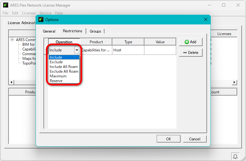Select the License Administ tab in main window

pyautogui.click(x=22, y=23)
